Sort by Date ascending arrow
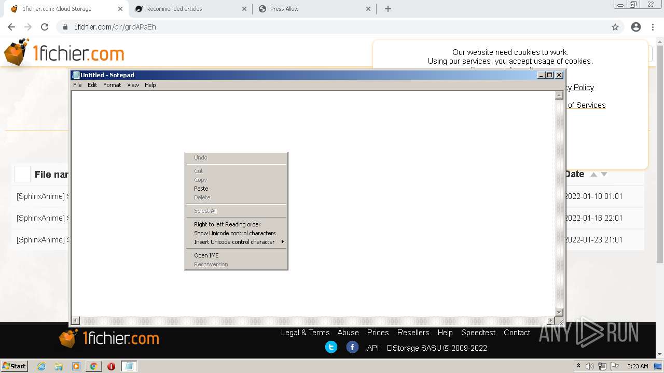Screen dimensions: 664x373 pyautogui.click(x=593, y=175)
